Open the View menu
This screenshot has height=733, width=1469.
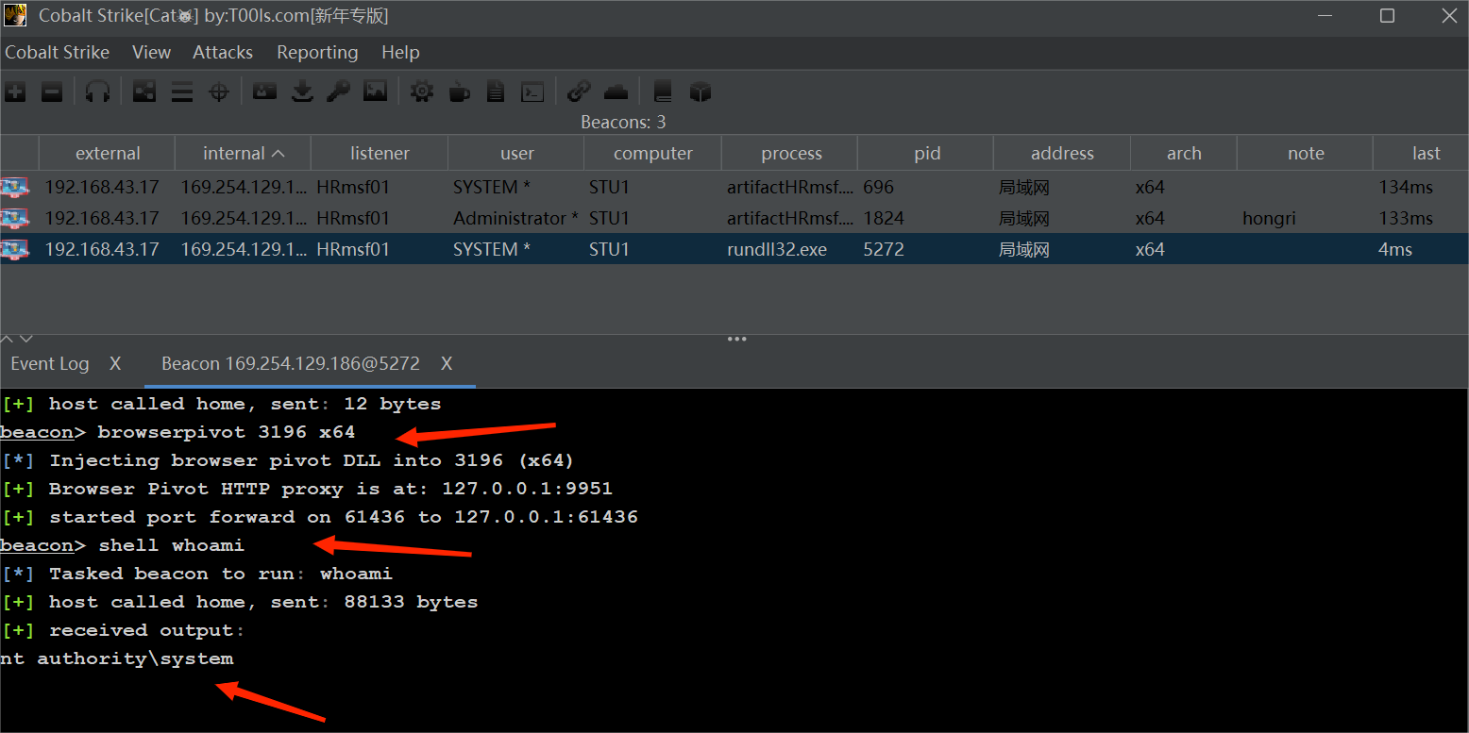pyautogui.click(x=151, y=53)
